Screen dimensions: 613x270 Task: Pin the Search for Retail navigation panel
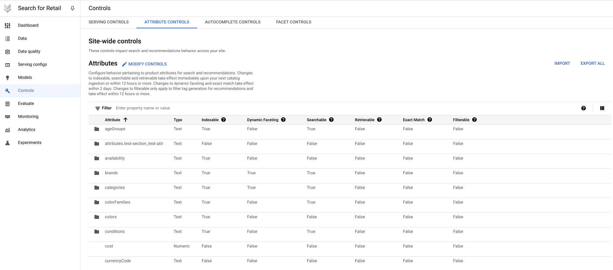pos(73,8)
